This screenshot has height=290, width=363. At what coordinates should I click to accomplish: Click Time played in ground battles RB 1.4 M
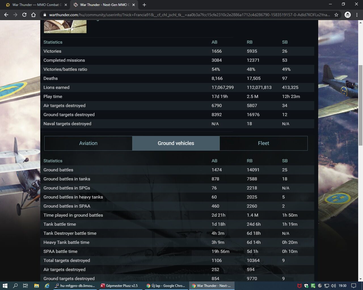(252, 215)
